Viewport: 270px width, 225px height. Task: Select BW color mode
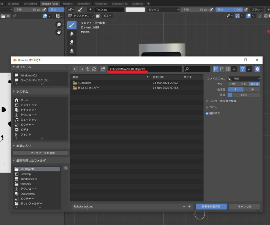click(232, 84)
